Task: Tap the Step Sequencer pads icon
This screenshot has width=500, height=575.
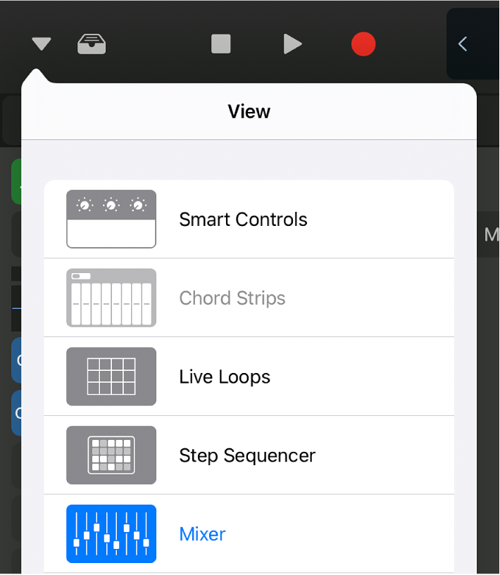Action: pos(111,455)
